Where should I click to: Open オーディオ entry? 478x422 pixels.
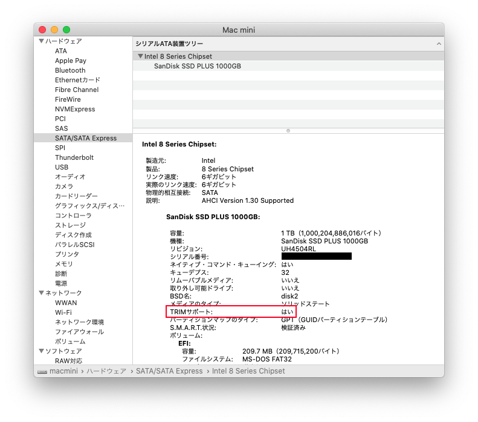(x=70, y=177)
